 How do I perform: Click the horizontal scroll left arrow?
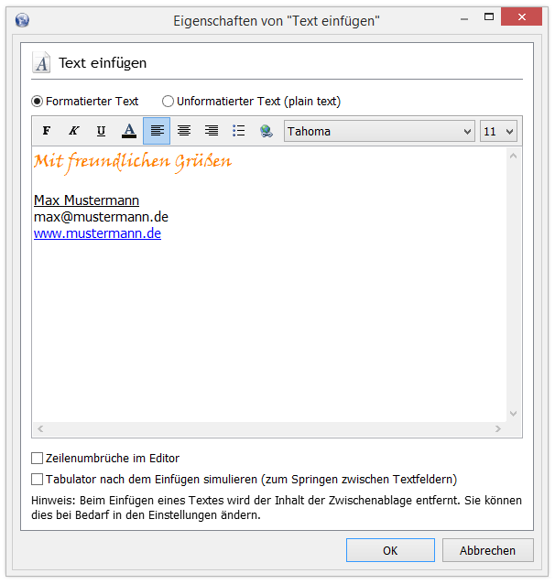pyautogui.click(x=40, y=429)
